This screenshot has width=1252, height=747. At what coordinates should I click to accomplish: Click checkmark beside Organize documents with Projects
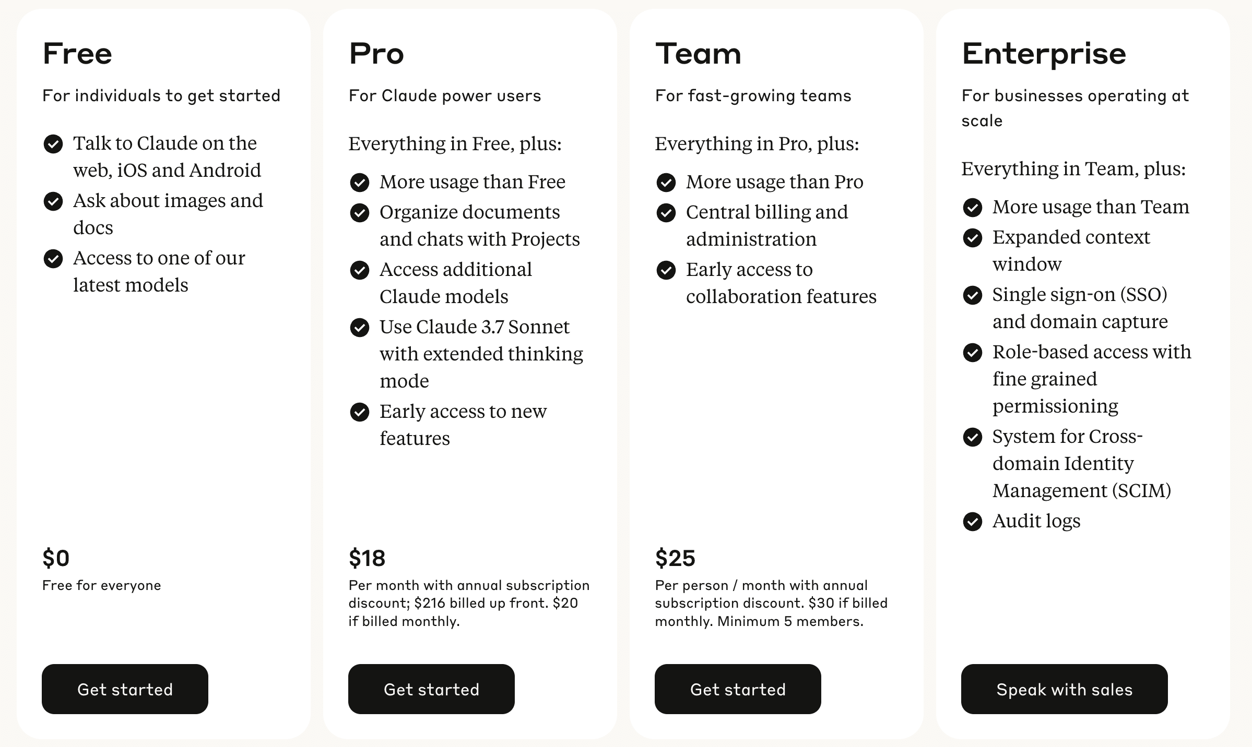pyautogui.click(x=360, y=212)
